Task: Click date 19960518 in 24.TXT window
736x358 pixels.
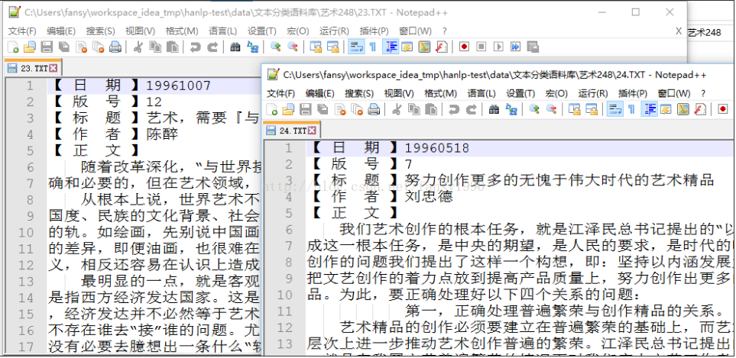Action: click(x=437, y=149)
